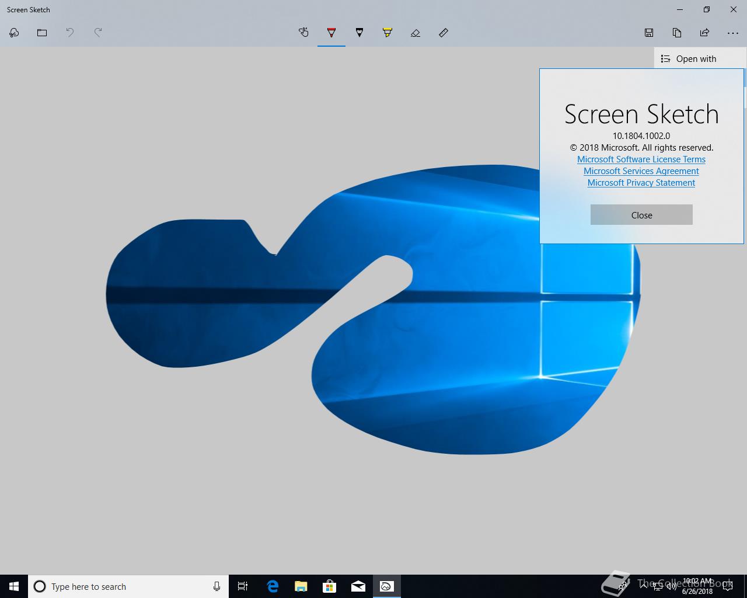Toggle Touch Writing tool

tap(303, 33)
